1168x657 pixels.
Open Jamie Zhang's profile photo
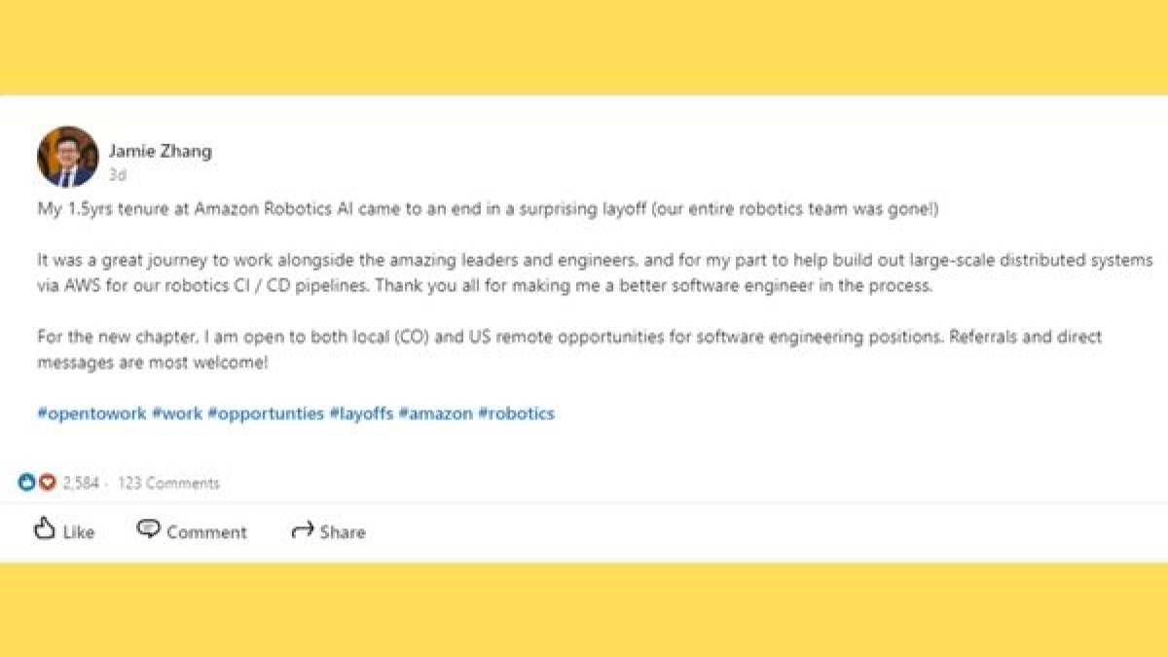pos(68,157)
